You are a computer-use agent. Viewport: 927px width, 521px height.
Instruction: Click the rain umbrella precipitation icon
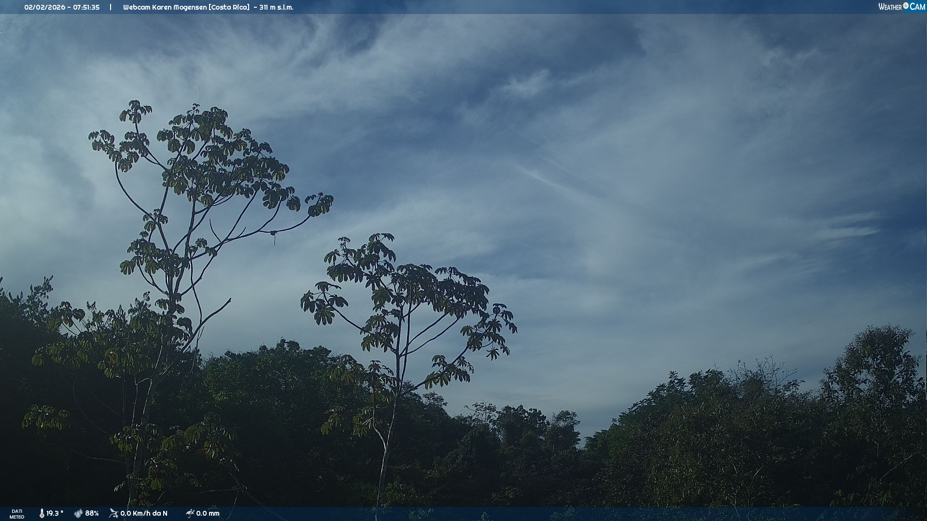(x=190, y=513)
